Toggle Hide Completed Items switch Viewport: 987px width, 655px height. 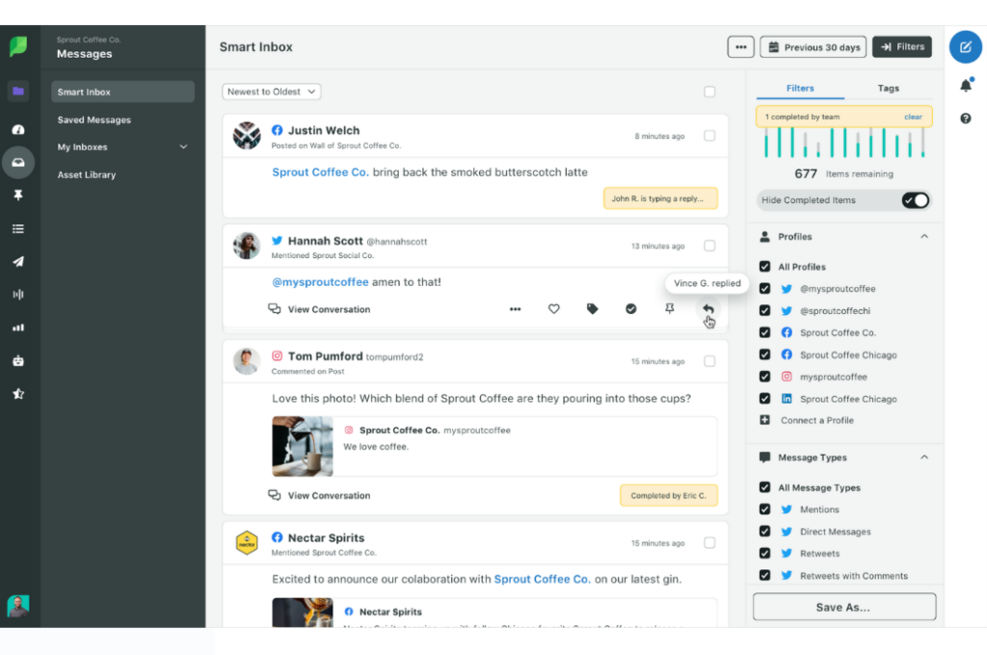[x=915, y=200]
